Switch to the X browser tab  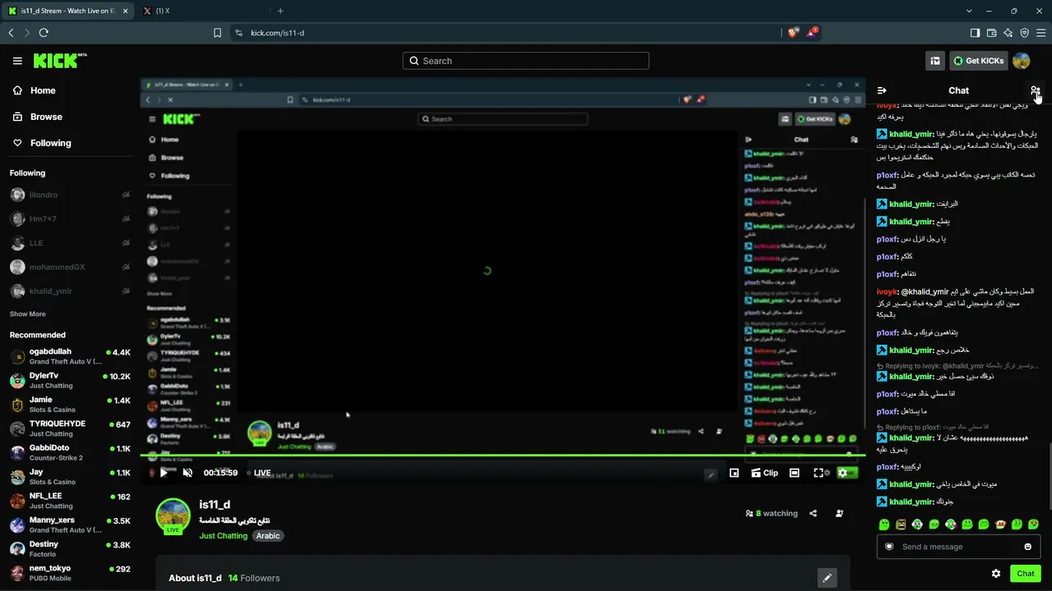click(200, 11)
